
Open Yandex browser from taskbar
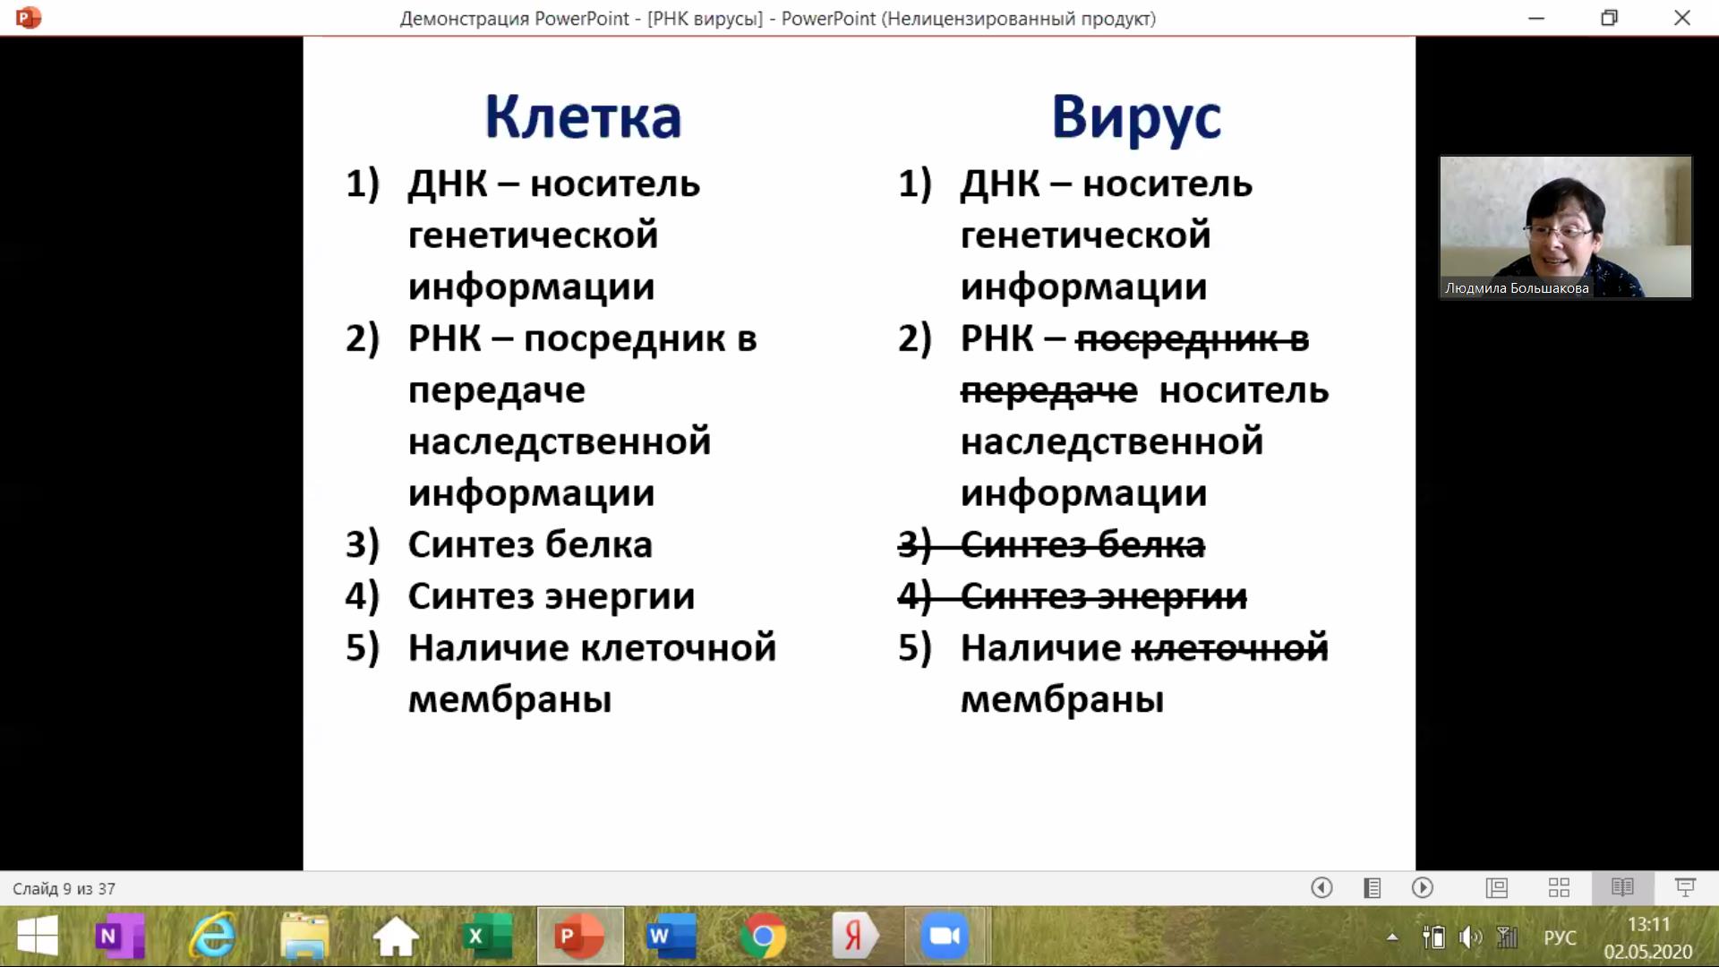point(854,937)
